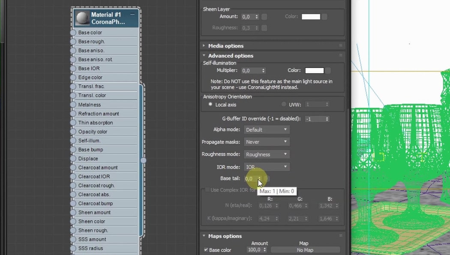Click the Advanced options rollout grip handle
The image size is (450, 255).
coord(341,55)
